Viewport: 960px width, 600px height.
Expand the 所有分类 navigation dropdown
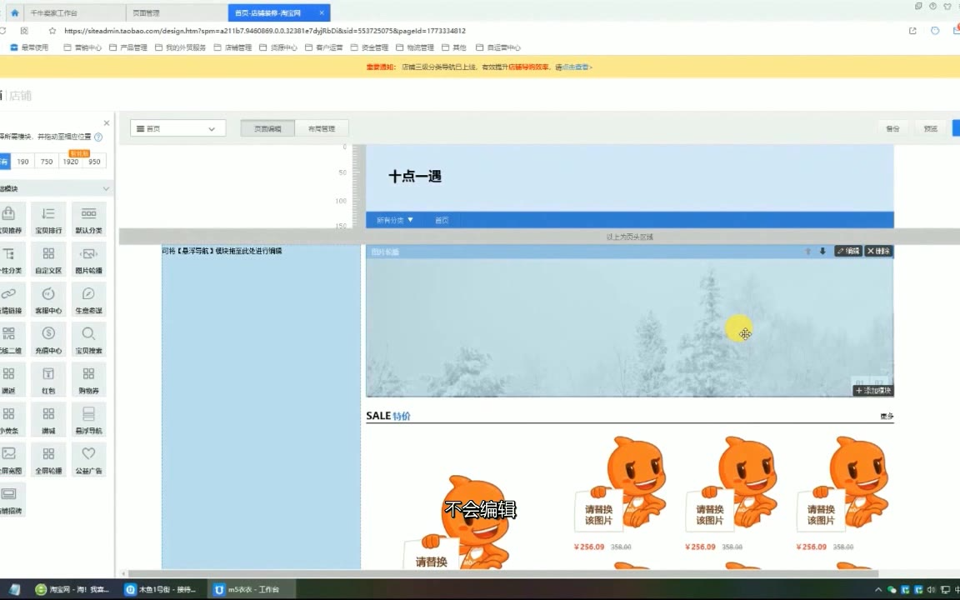395,220
